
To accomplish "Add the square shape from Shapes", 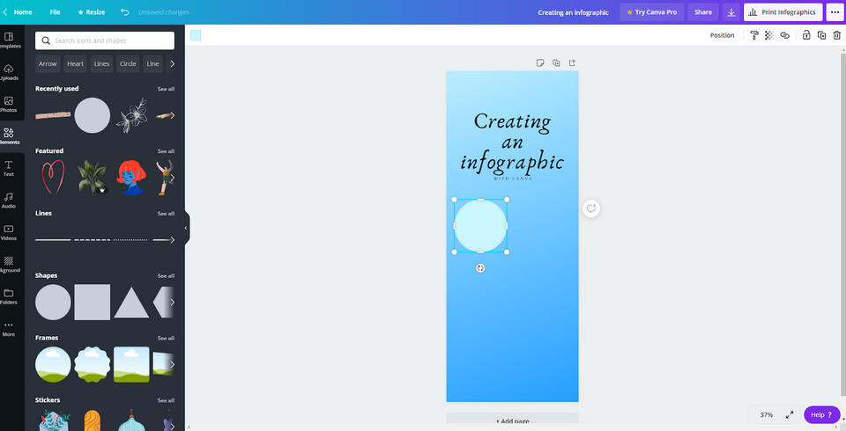I will click(93, 303).
